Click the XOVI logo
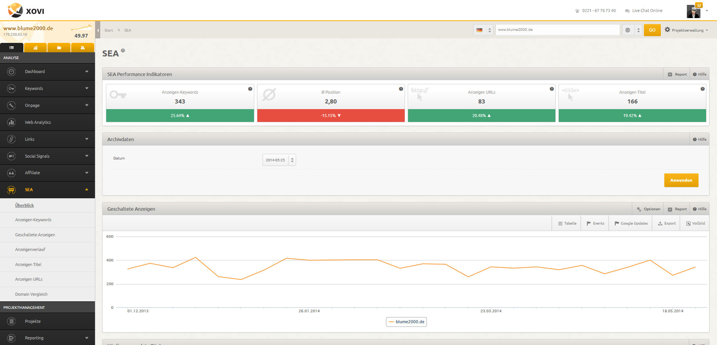Viewport: 717px width, 345px height. pyautogui.click(x=26, y=11)
